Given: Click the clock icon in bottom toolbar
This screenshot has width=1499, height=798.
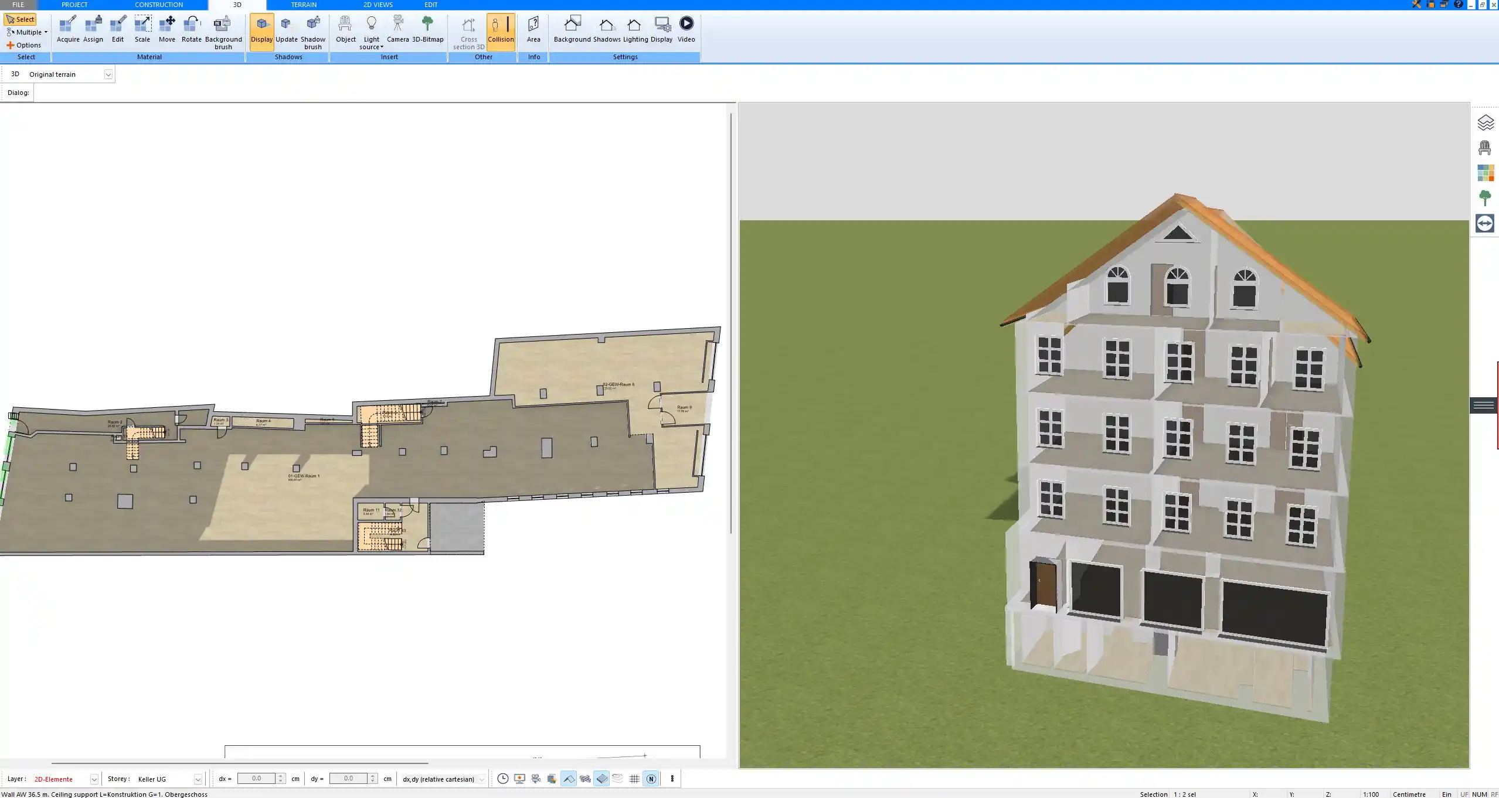Looking at the screenshot, I should (x=503, y=779).
